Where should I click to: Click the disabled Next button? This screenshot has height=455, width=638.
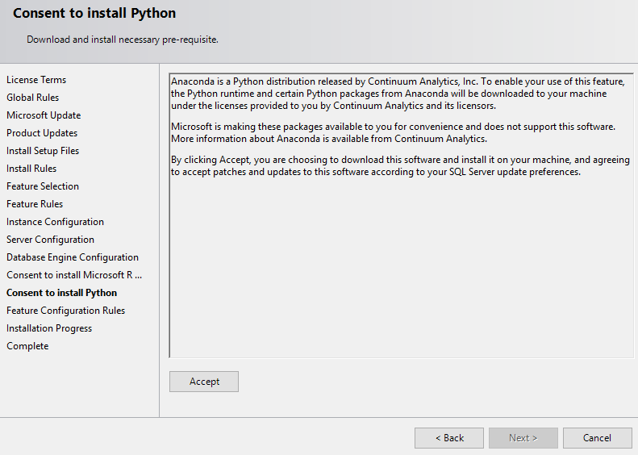[x=523, y=438]
